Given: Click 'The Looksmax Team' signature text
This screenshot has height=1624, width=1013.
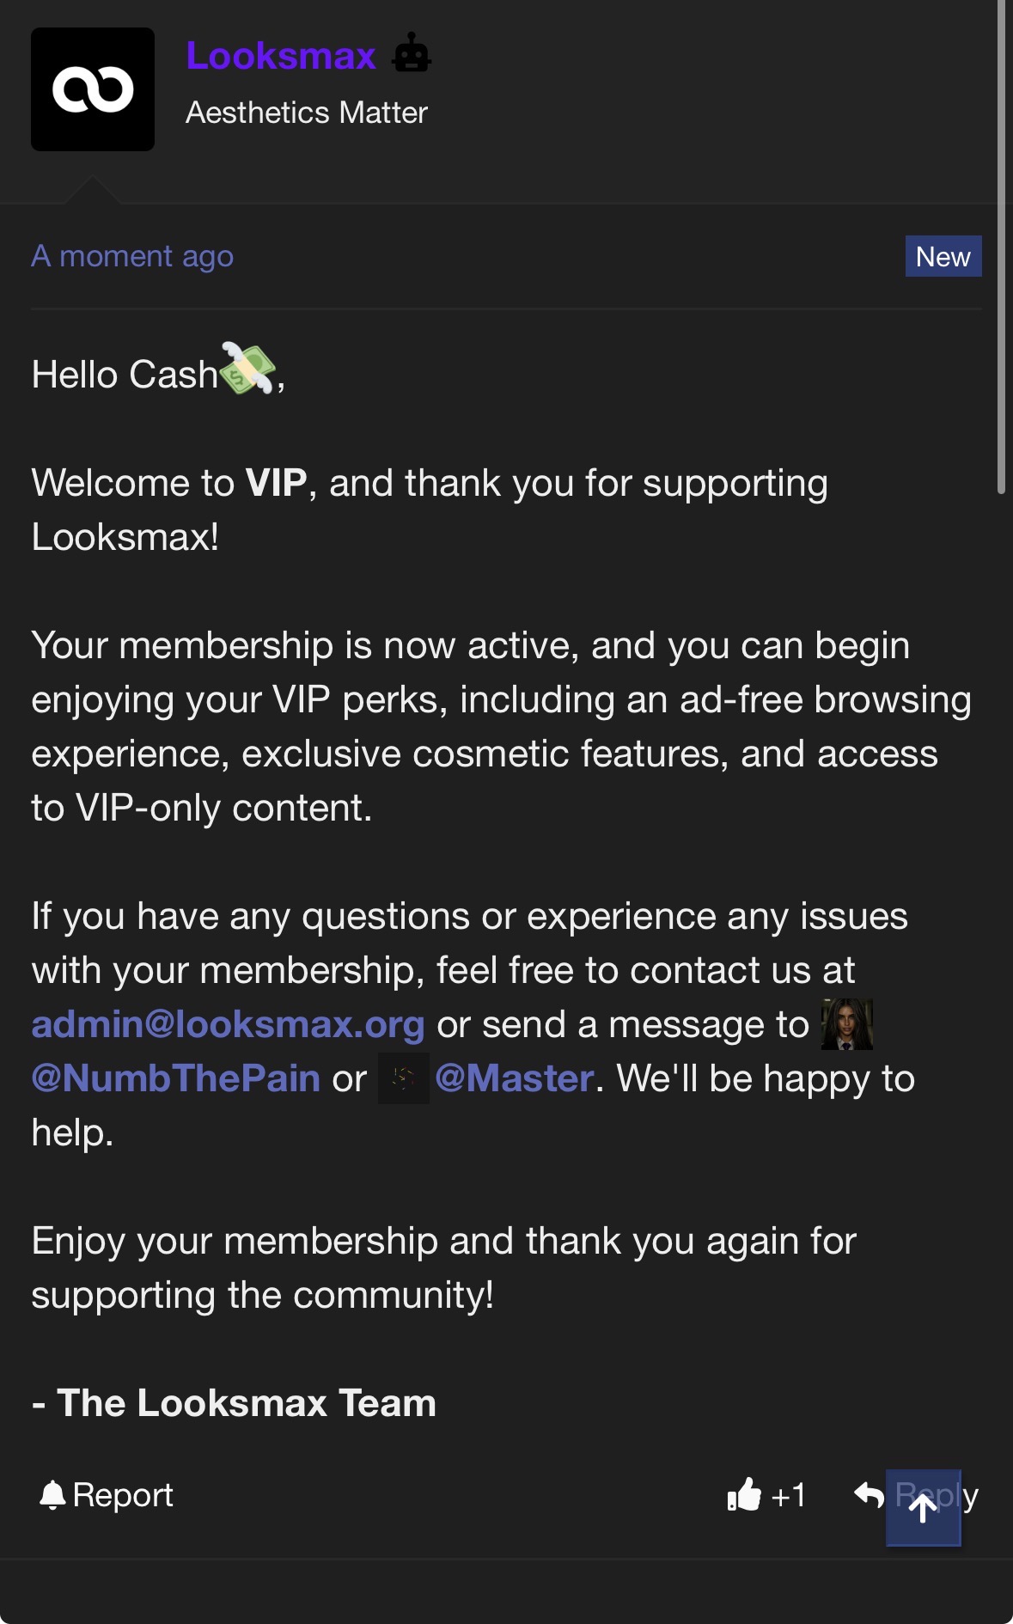Looking at the screenshot, I should [x=247, y=1403].
